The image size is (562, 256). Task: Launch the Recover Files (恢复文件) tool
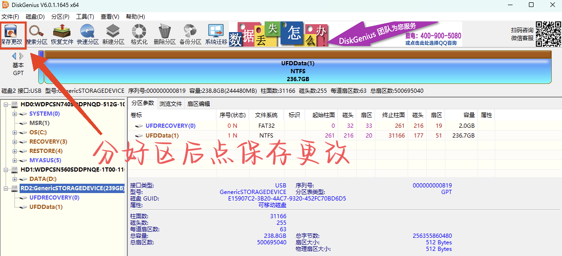click(62, 35)
